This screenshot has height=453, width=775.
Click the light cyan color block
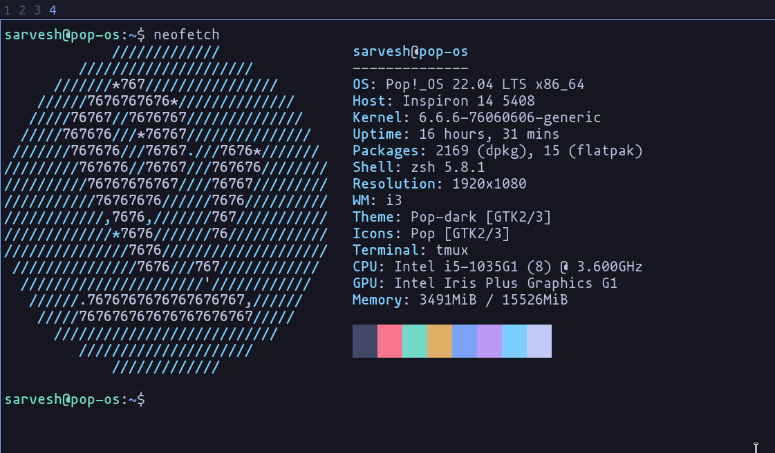pos(514,341)
